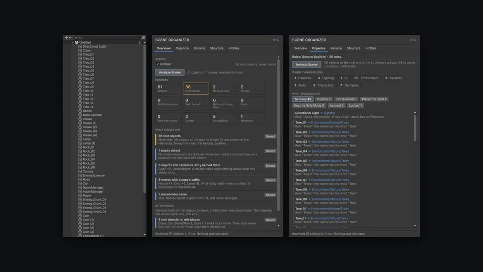
Task: Click the object icon beside Bench
Action: pos(80,111)
